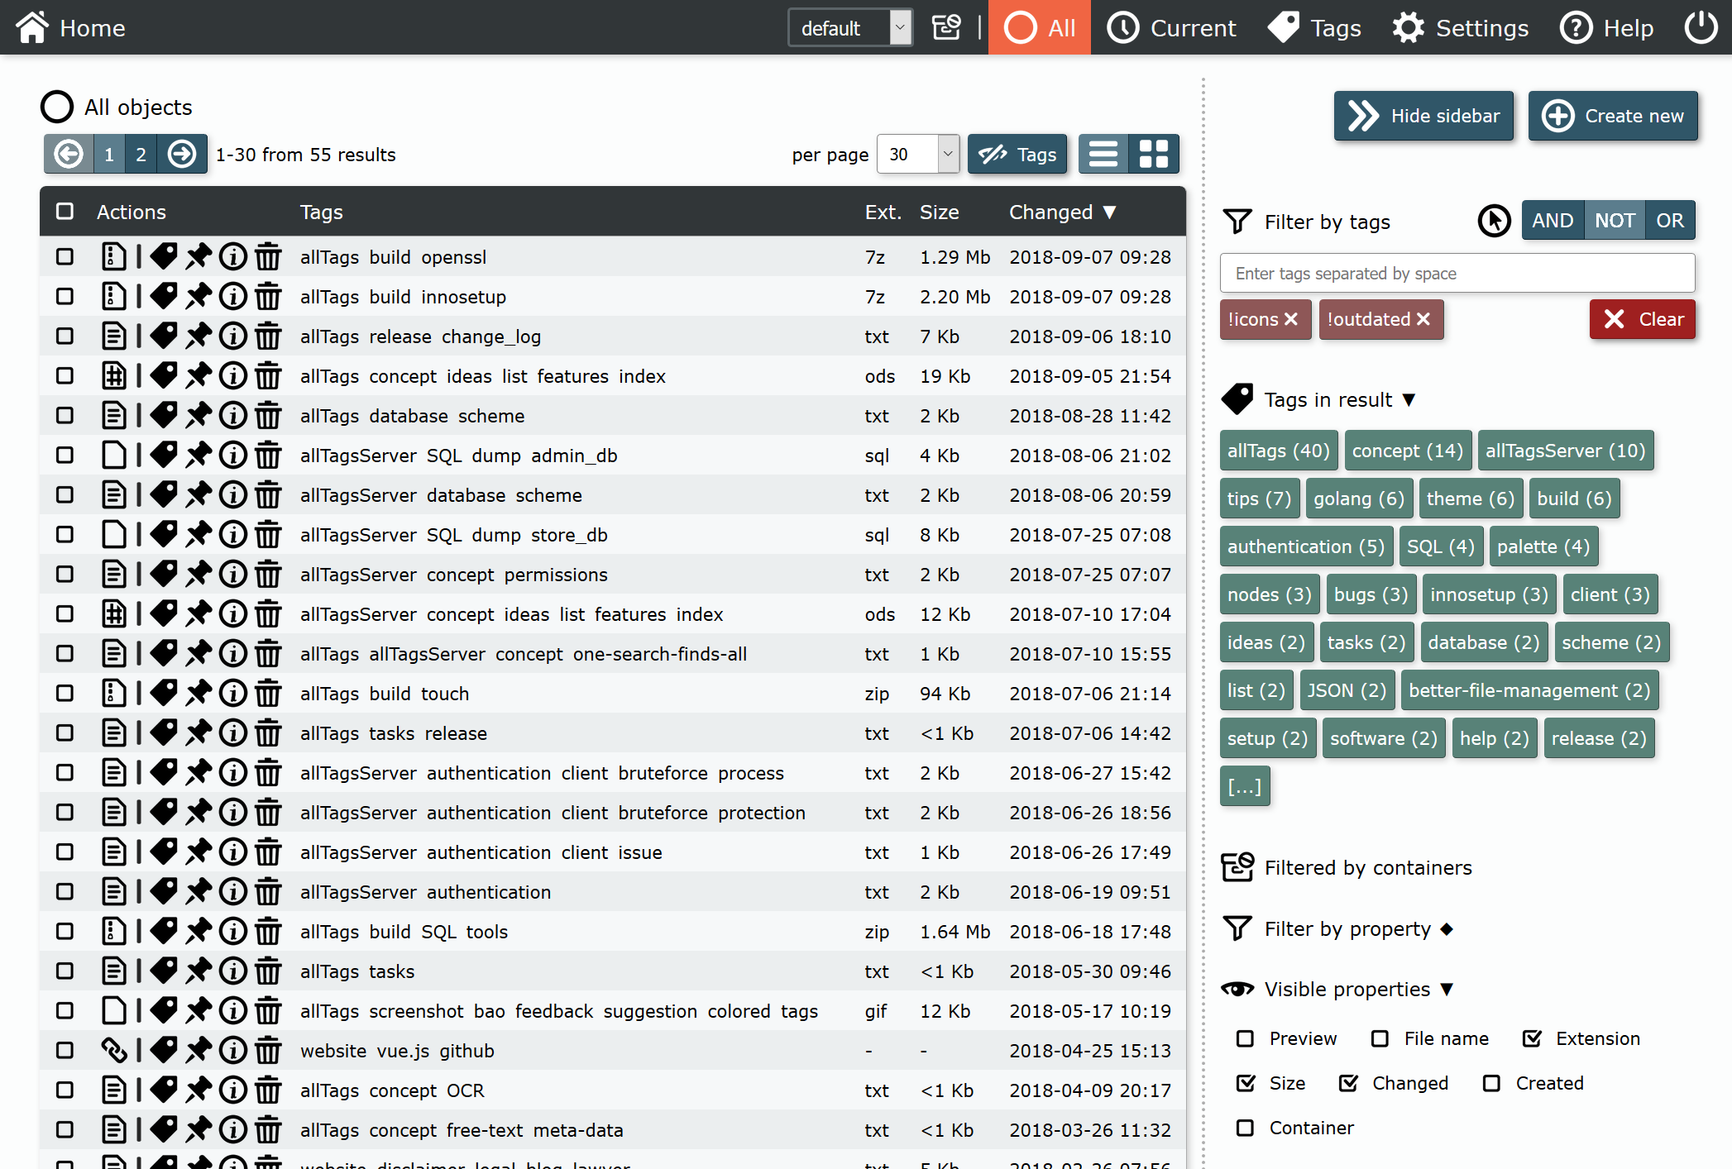
Task: Click the pin icon for change_log row
Action: pos(199,336)
